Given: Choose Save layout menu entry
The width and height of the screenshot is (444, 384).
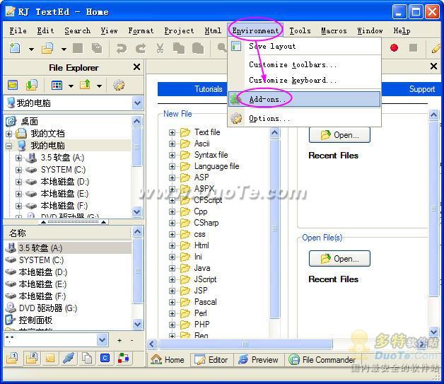Looking at the screenshot, I should pyautogui.click(x=304, y=46).
